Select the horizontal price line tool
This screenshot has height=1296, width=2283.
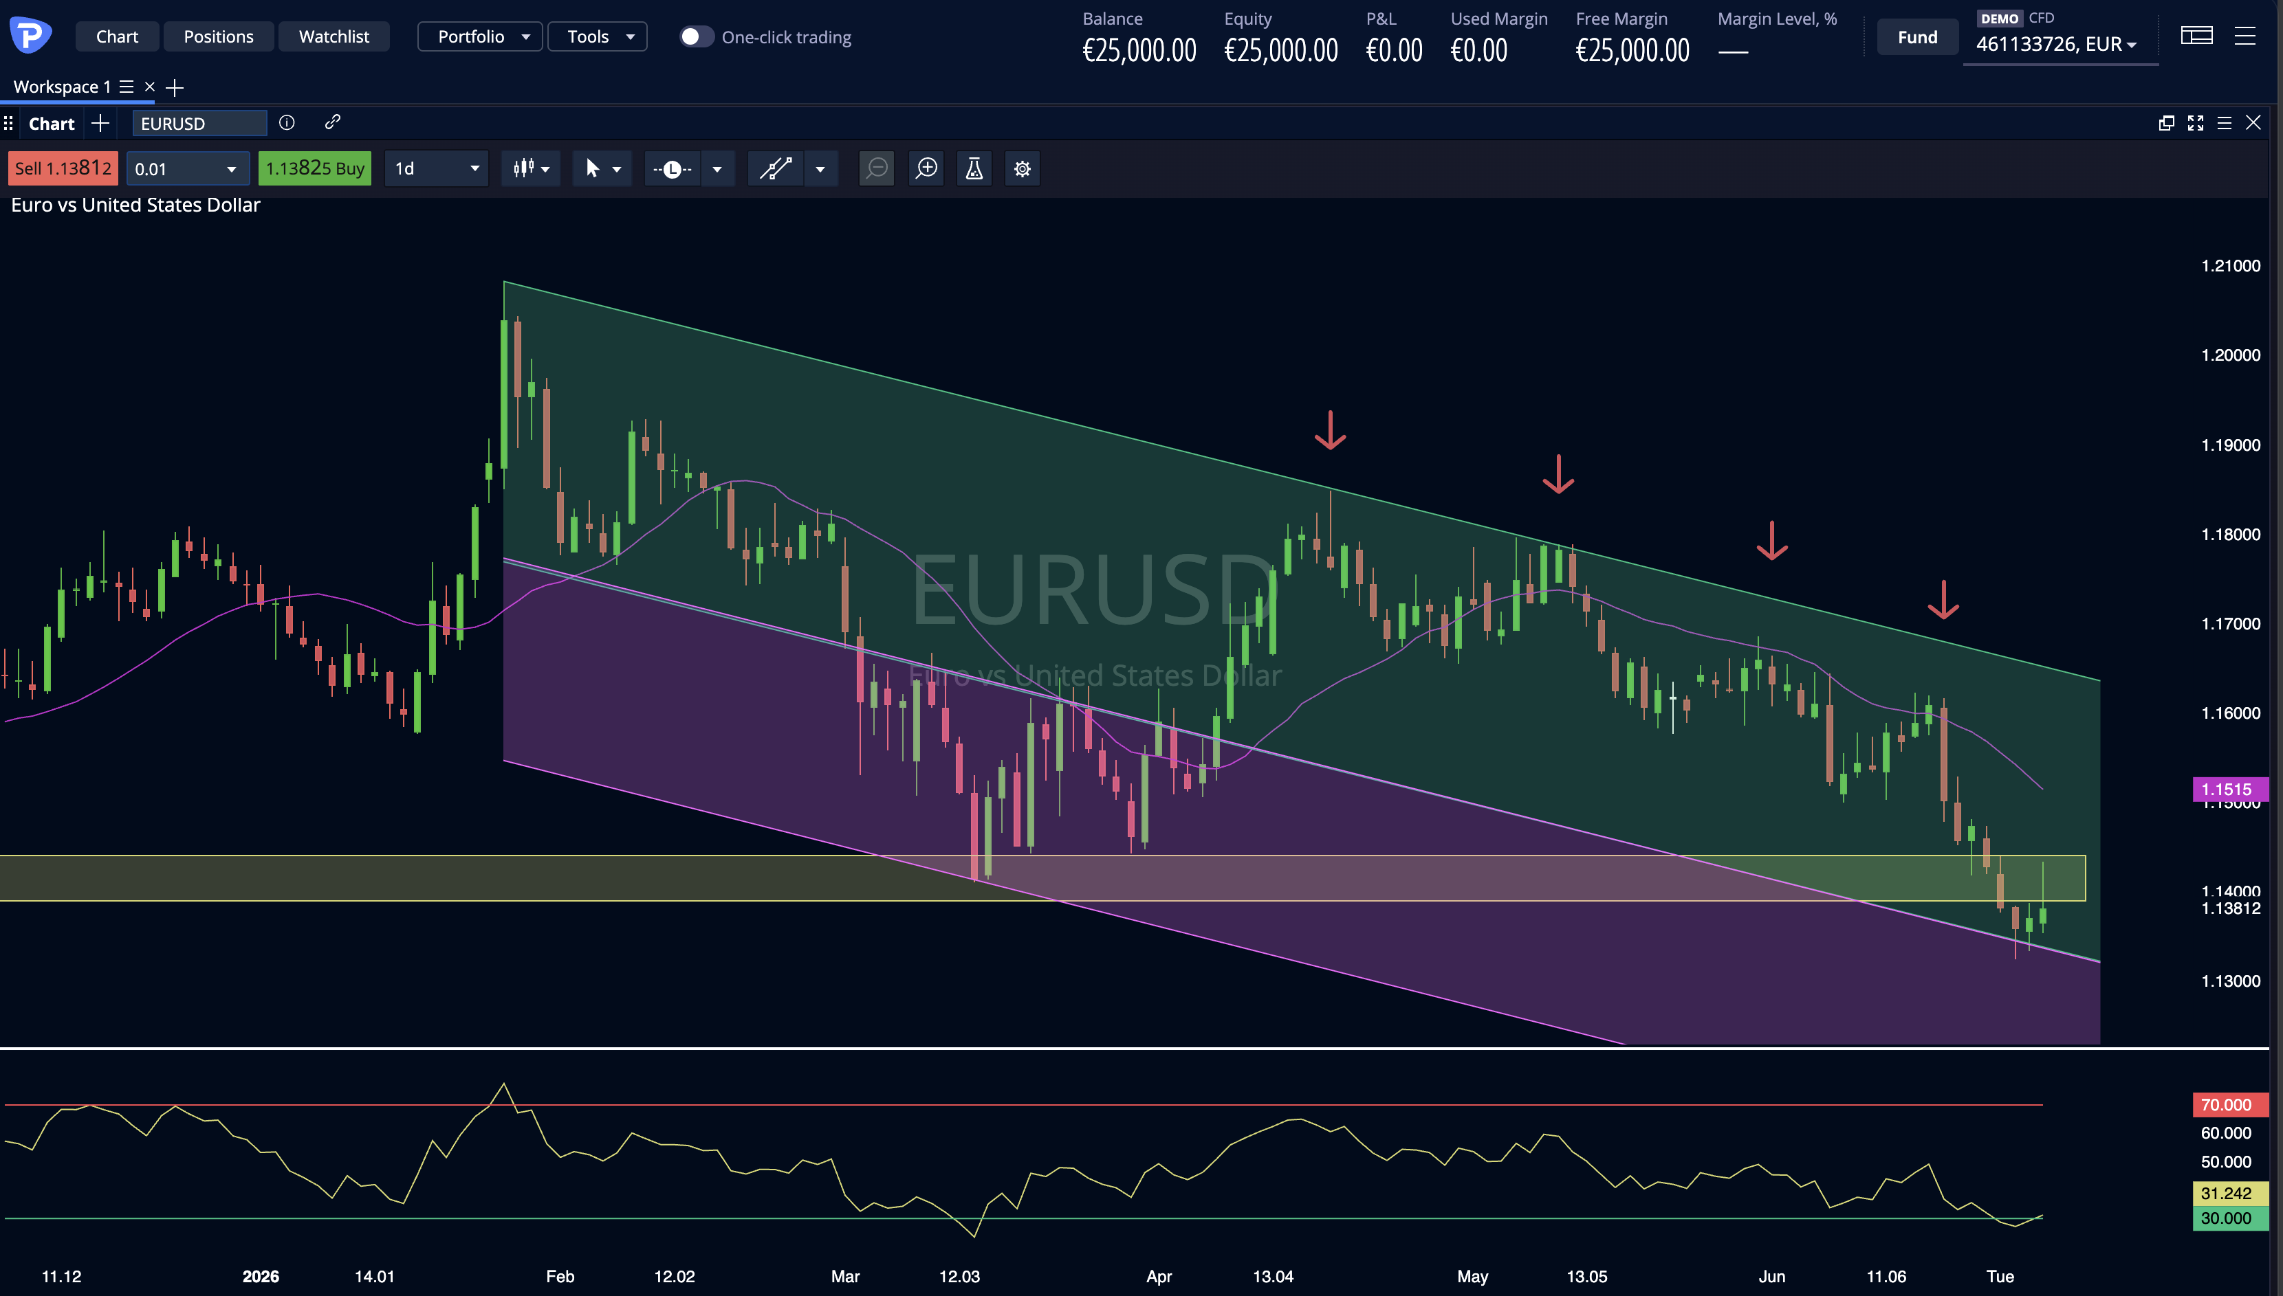coord(673,168)
